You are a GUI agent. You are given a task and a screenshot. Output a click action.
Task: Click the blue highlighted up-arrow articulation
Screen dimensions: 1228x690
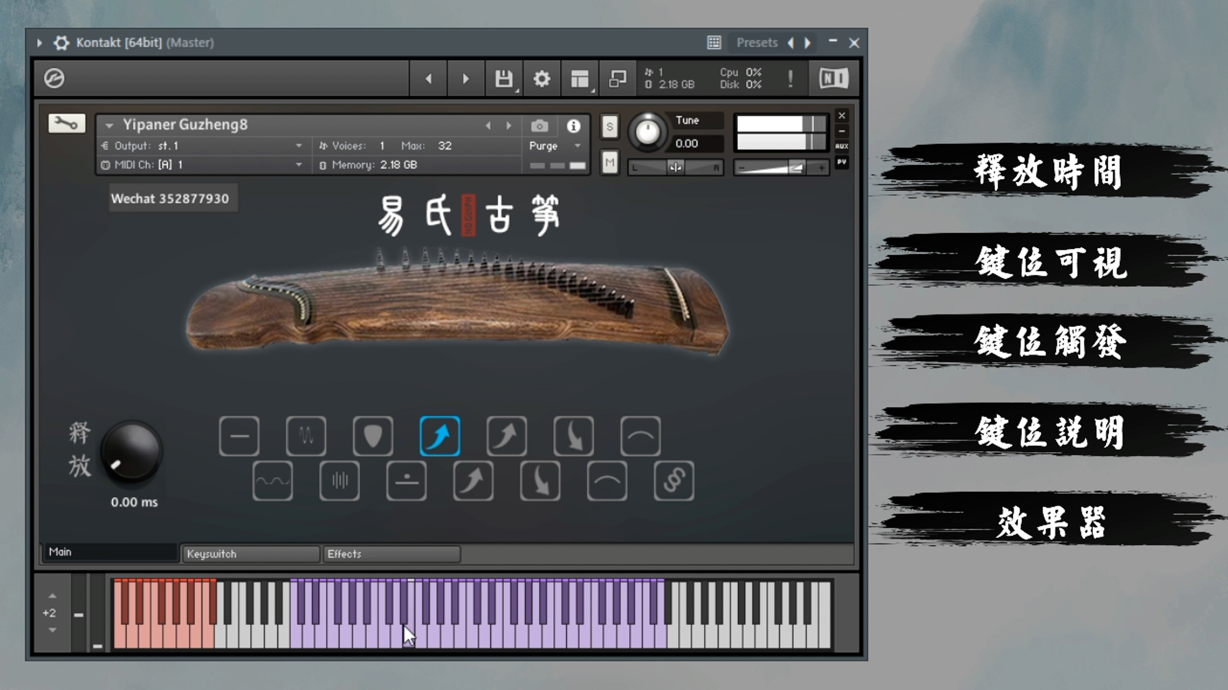440,436
